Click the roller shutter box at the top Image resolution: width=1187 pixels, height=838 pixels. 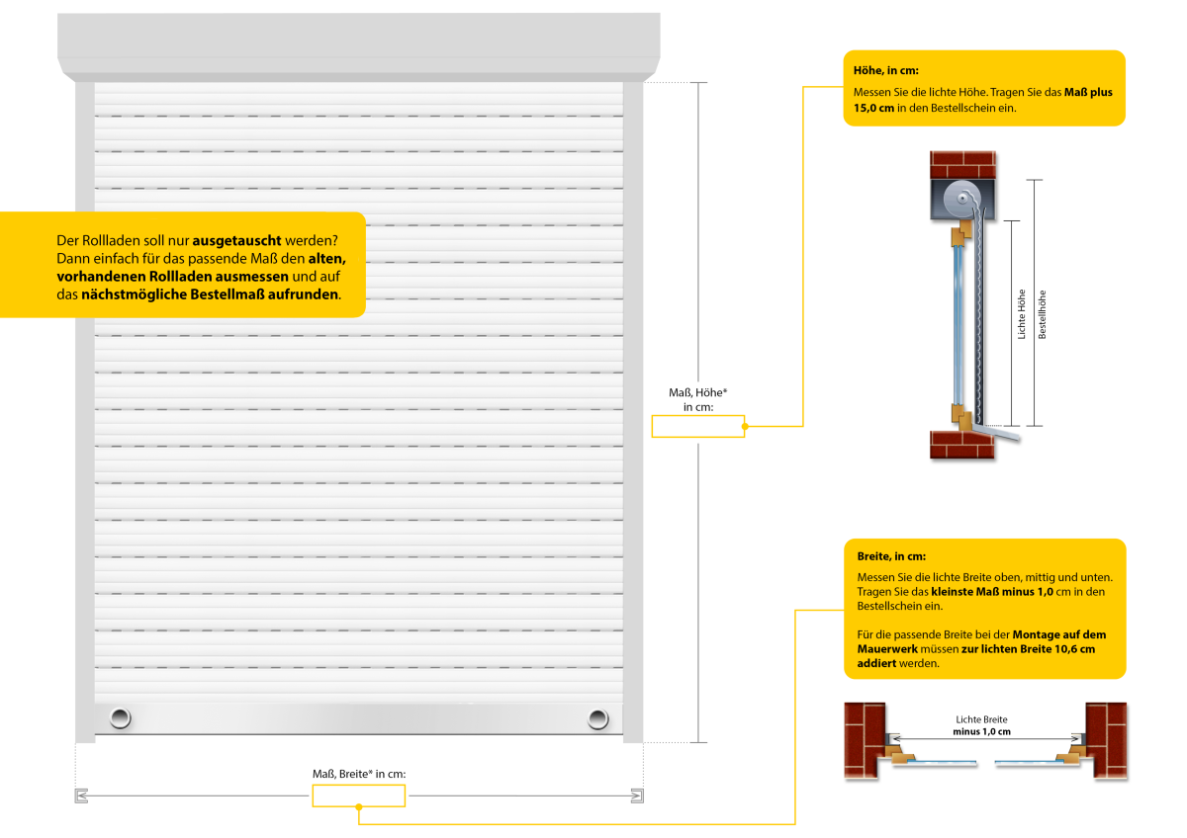359,48
